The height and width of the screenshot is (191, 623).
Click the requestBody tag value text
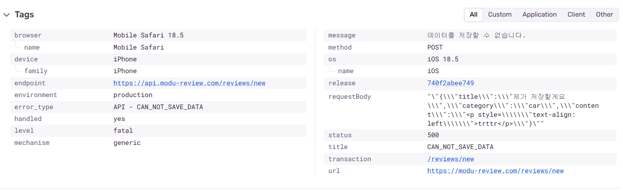(513, 110)
